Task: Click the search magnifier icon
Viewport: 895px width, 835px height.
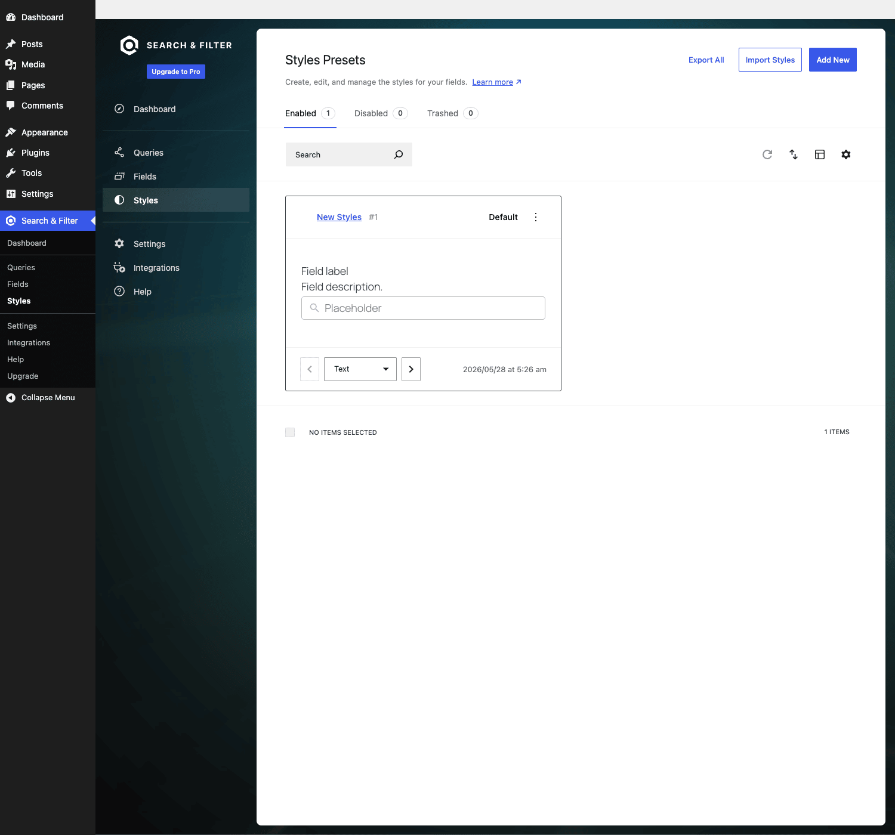Action: click(399, 154)
